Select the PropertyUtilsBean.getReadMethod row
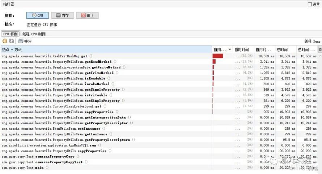This screenshot has width=322, height=174. tap(160, 61)
